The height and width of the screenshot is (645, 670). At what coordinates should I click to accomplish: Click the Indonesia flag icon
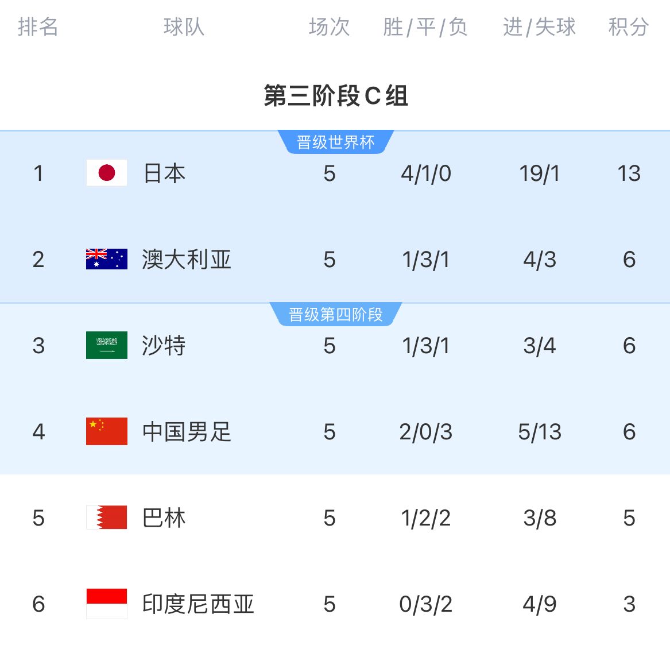pos(107,604)
